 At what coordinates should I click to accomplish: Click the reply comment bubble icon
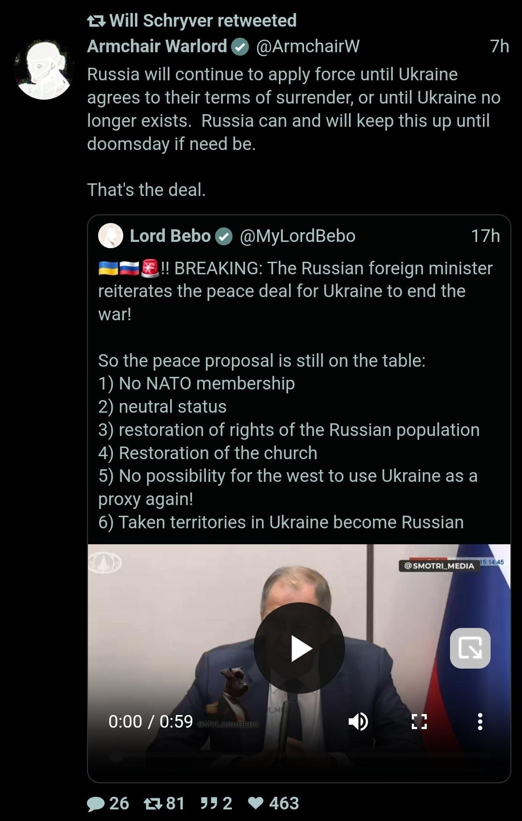click(96, 804)
